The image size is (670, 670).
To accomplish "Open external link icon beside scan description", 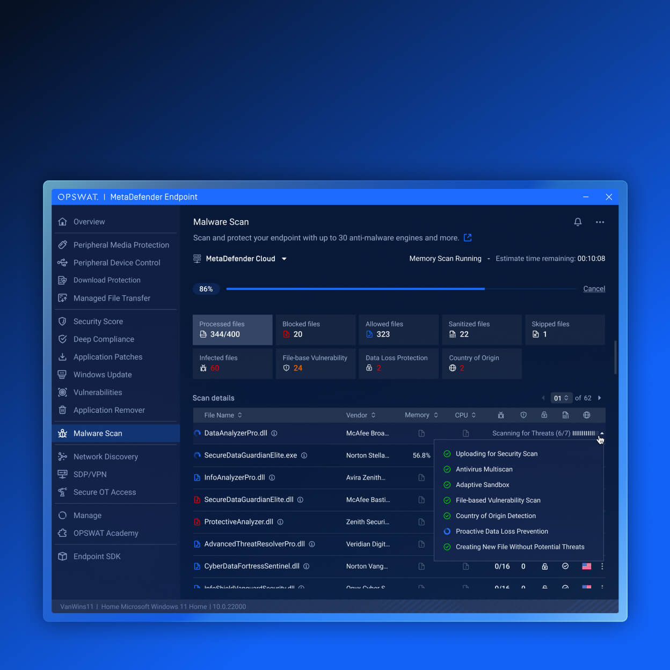I will [468, 238].
